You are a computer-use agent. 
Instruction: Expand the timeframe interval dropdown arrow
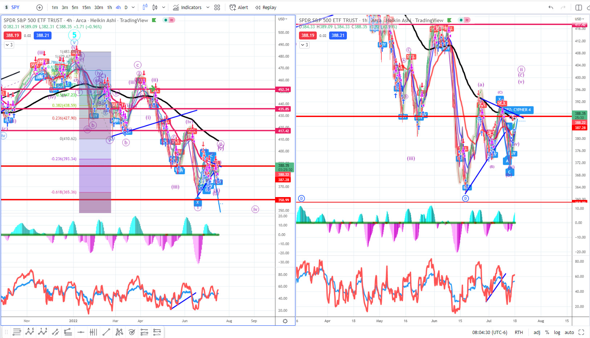(133, 7)
